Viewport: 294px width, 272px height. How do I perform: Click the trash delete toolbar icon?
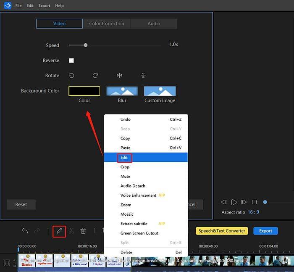coord(83,231)
